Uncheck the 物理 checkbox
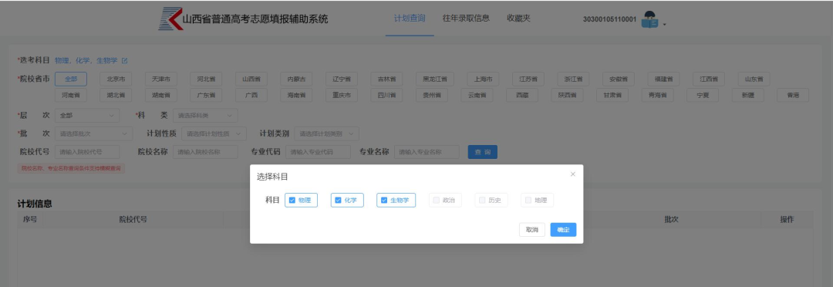833x287 pixels. [x=292, y=201]
